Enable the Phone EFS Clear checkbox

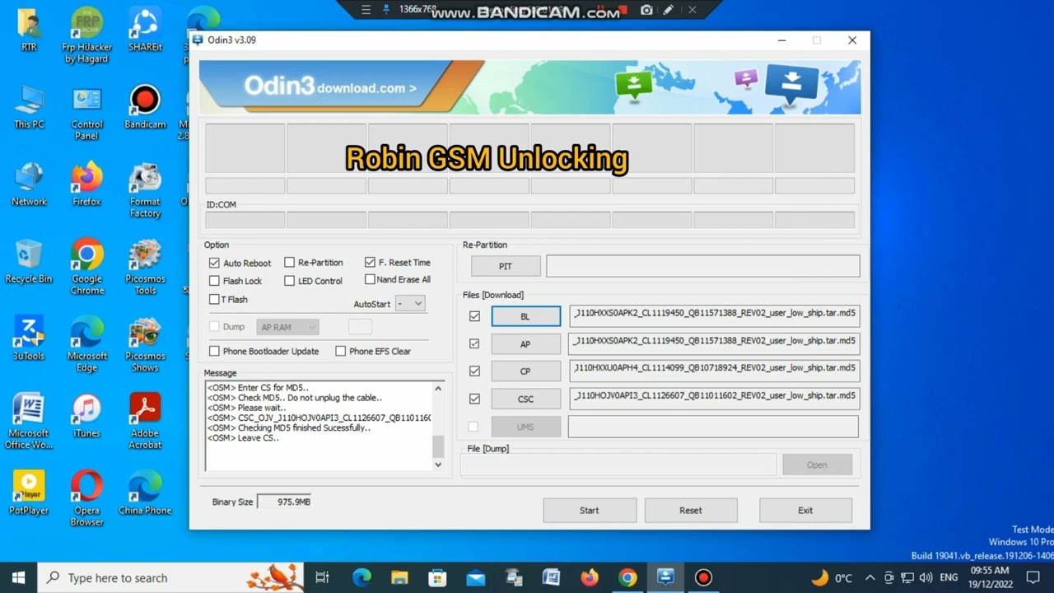pos(340,351)
